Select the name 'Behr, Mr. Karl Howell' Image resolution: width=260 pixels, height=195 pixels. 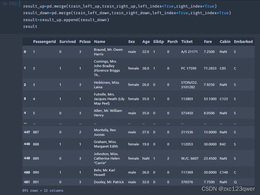pos(104,172)
